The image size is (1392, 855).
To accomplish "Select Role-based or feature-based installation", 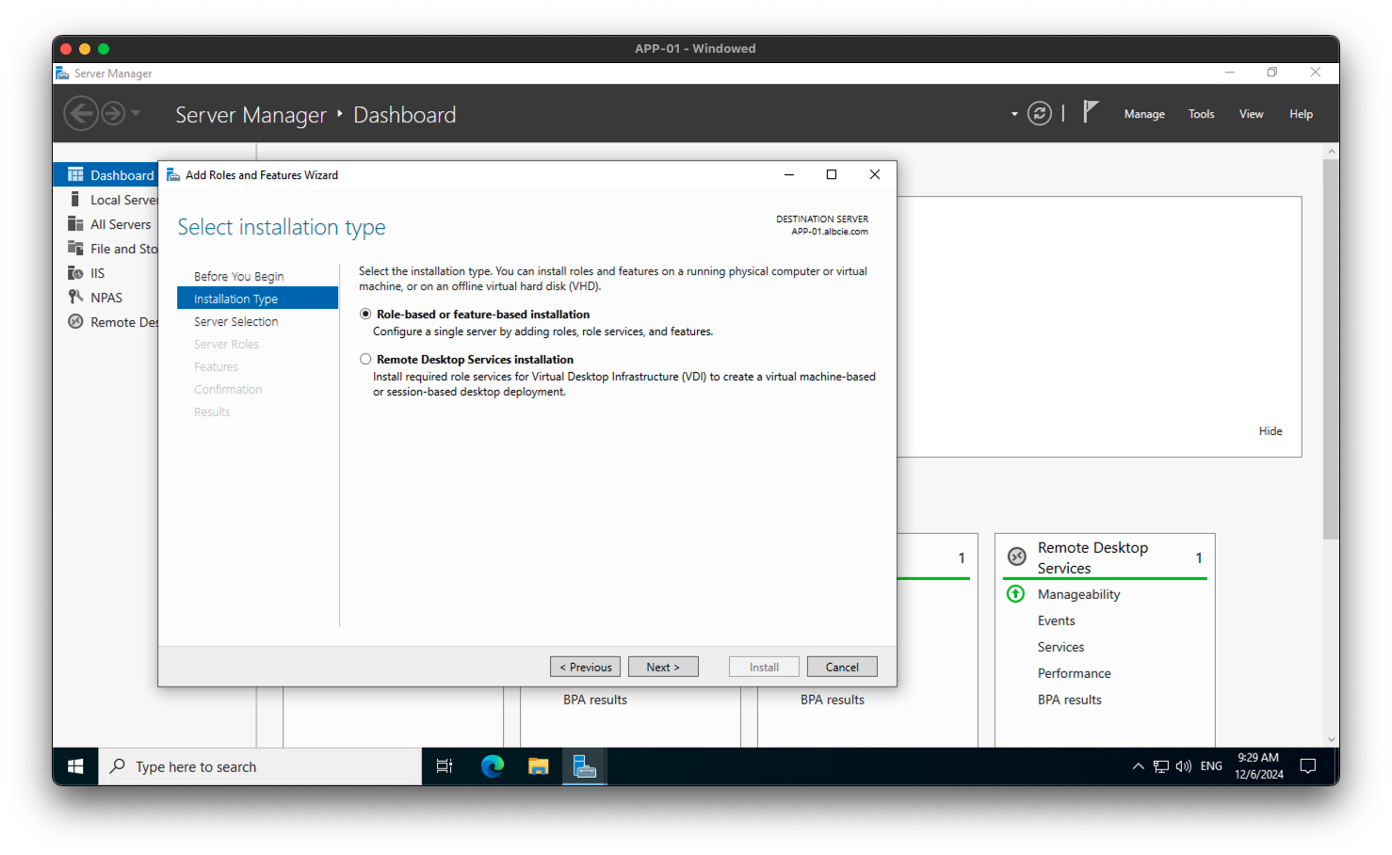I will click(x=365, y=314).
